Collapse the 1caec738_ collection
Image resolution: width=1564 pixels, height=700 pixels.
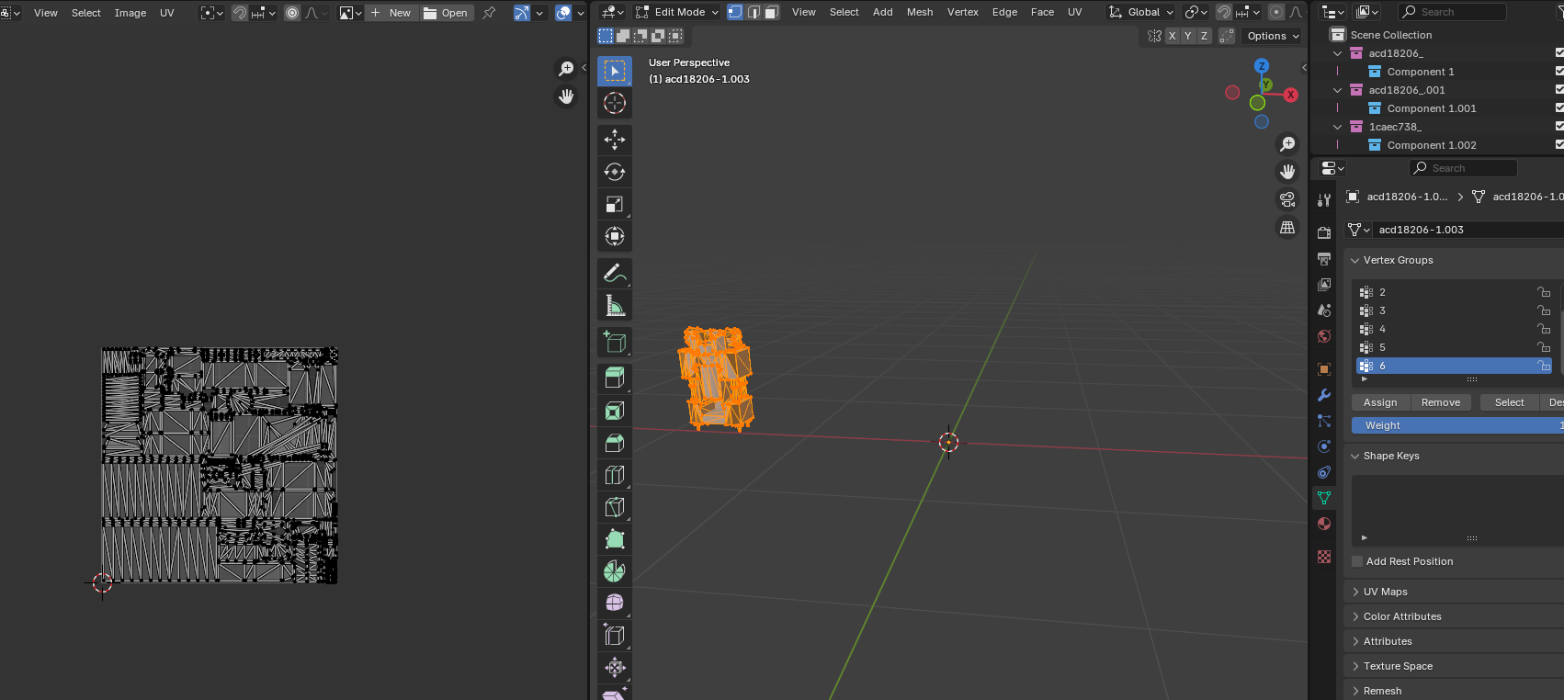tap(1338, 127)
